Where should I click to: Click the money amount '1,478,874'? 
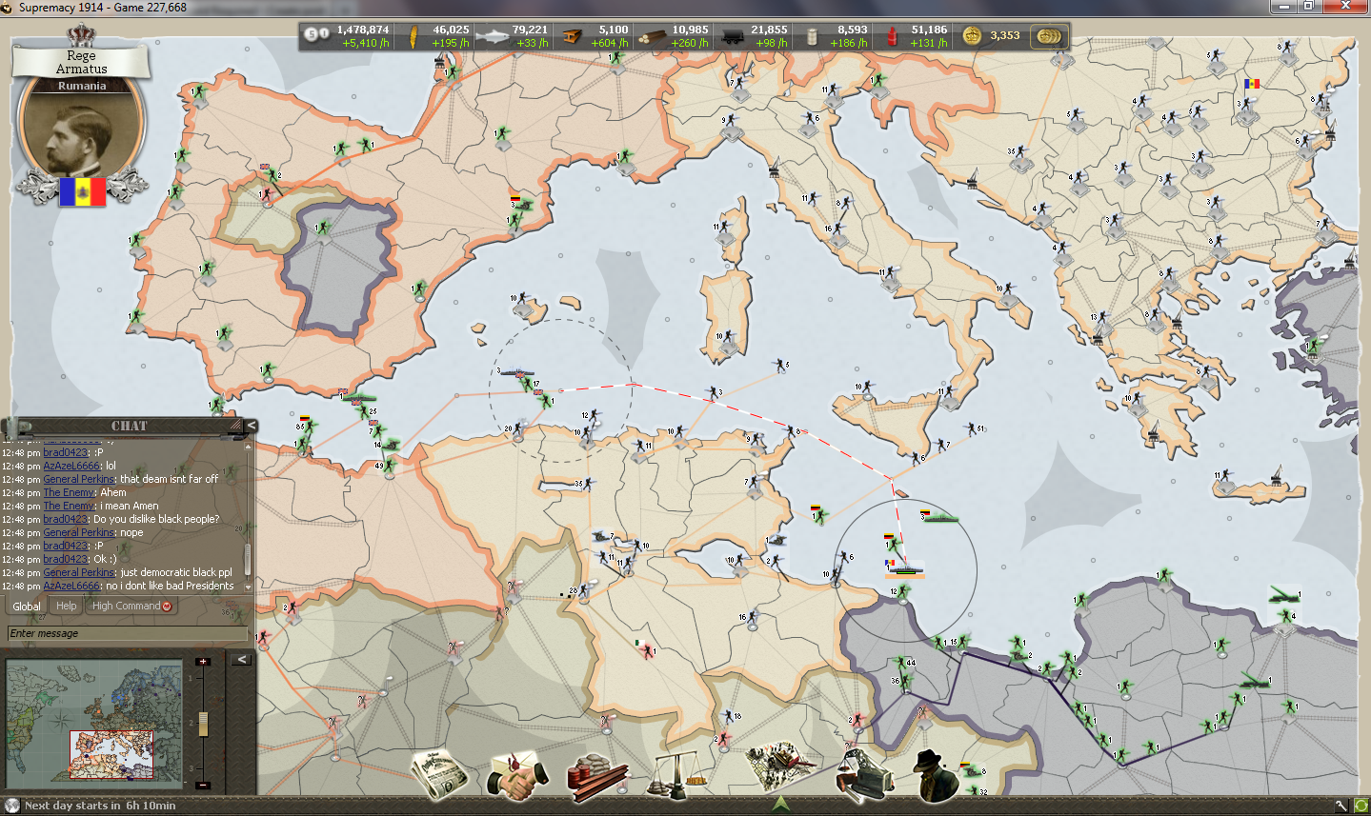tap(363, 30)
